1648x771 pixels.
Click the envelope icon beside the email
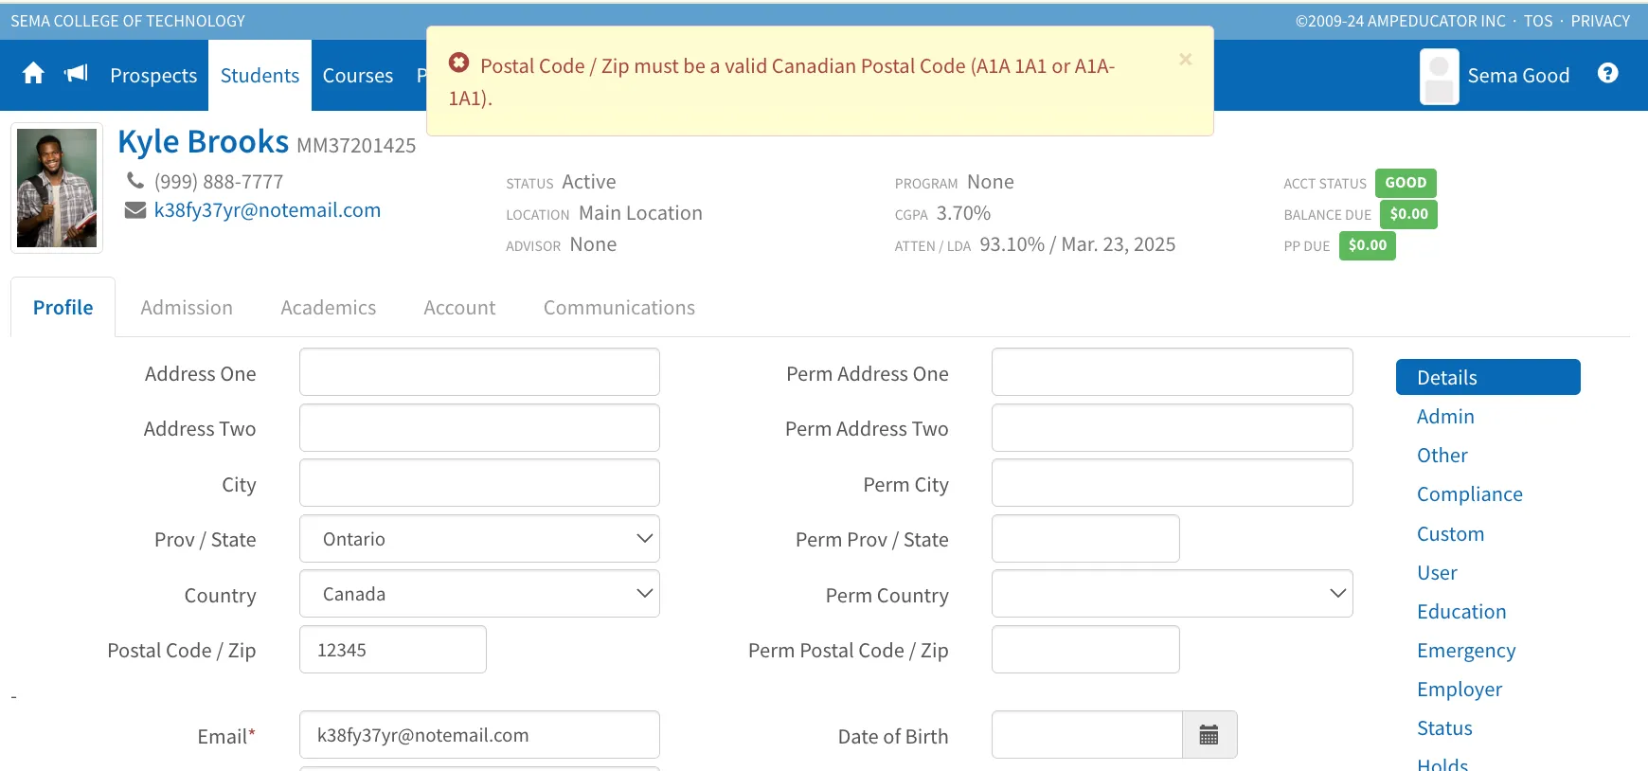click(x=135, y=210)
